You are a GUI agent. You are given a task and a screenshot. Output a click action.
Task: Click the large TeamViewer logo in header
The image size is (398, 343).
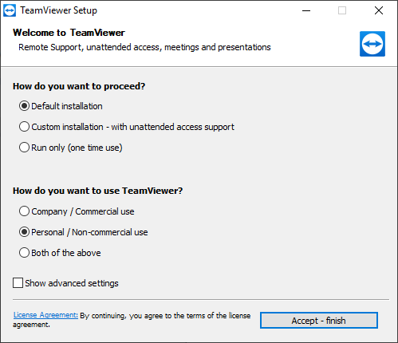[372, 44]
